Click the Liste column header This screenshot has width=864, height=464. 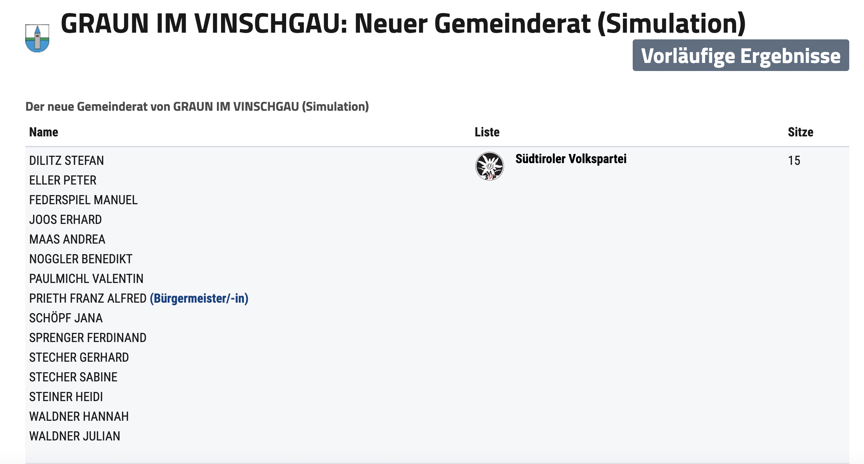coord(487,132)
